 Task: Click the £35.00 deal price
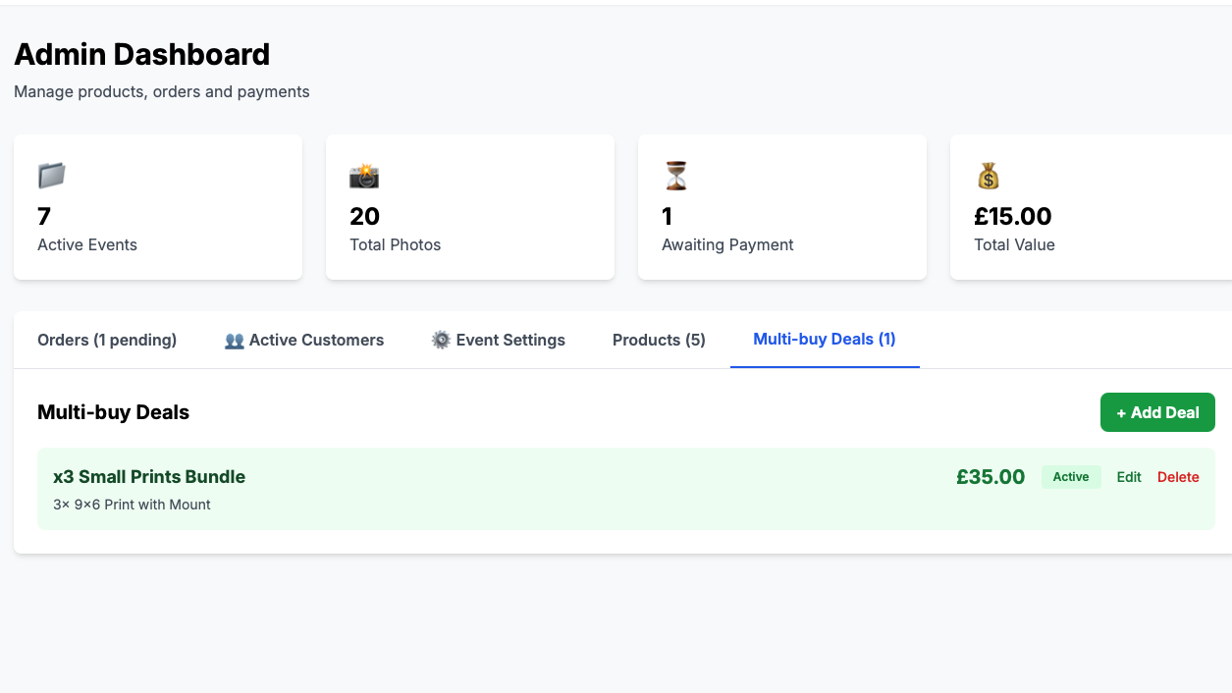click(991, 477)
